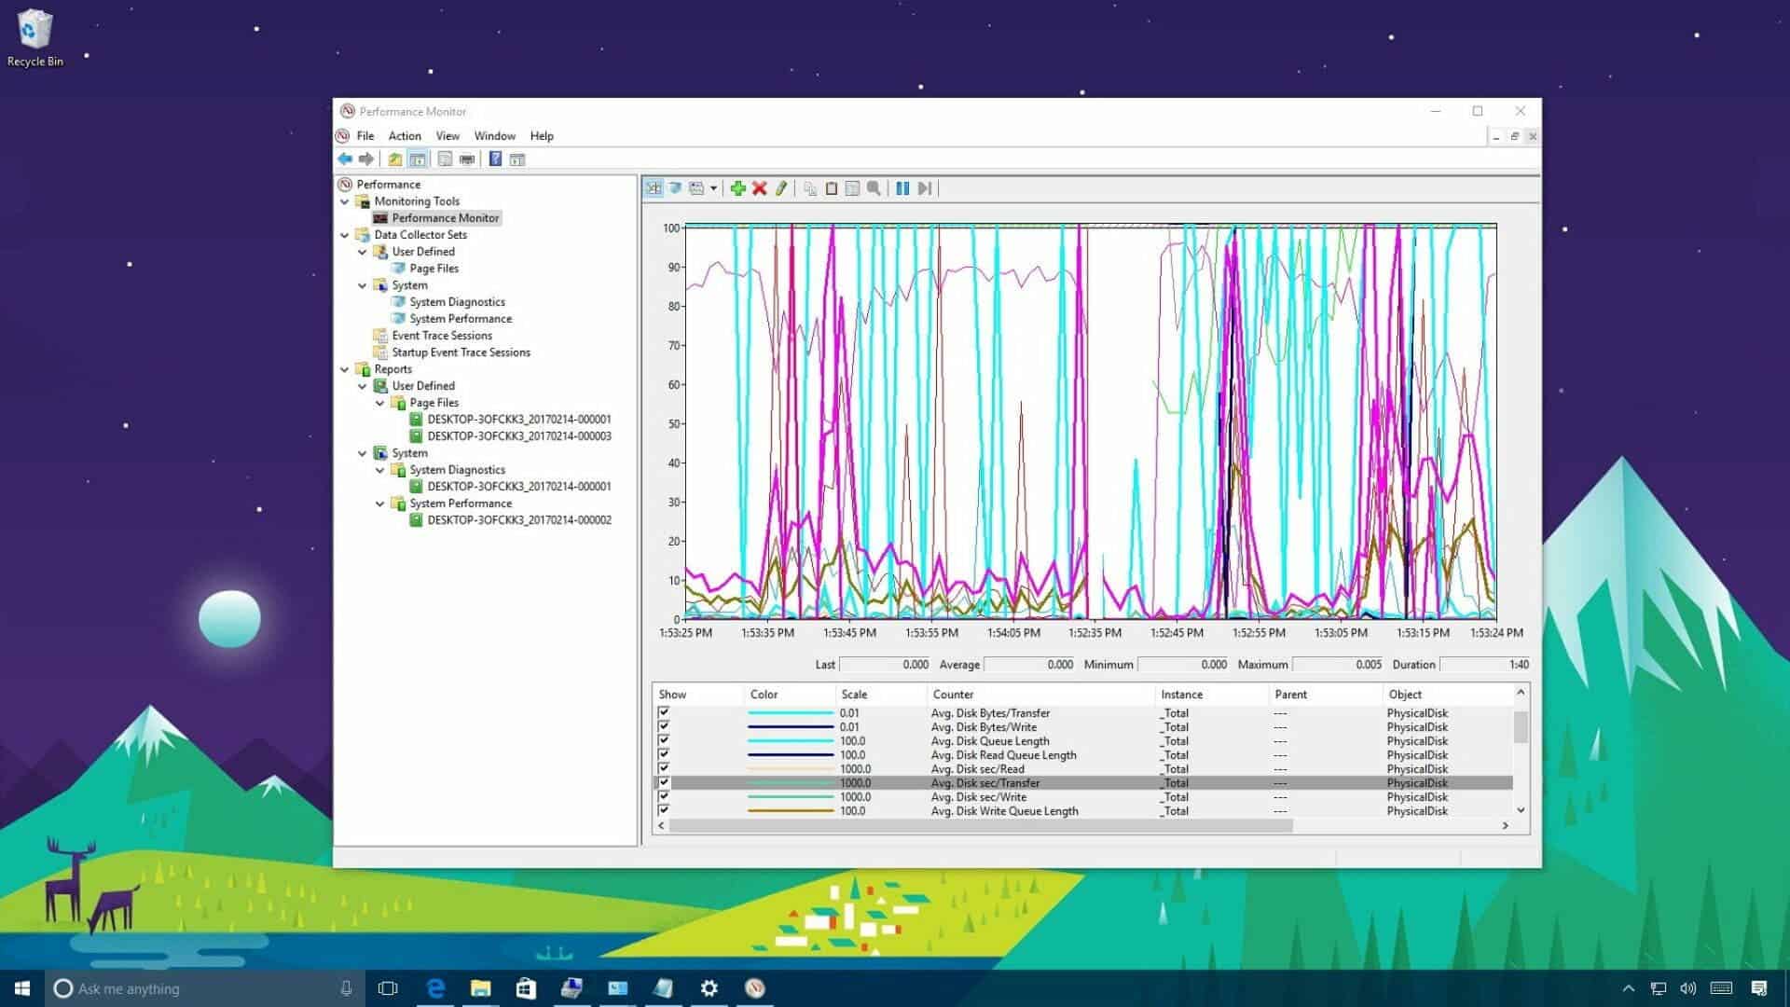Image resolution: width=1790 pixels, height=1007 pixels.
Task: Click the add counters icon (green plus)
Action: [737, 186]
